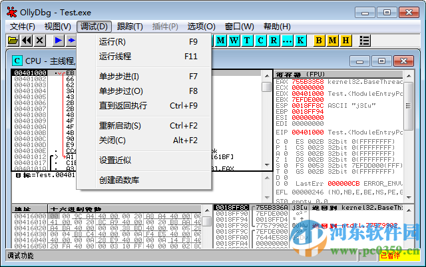Open the 选项(O) menu
The width and height of the screenshot is (426, 267).
tap(201, 27)
